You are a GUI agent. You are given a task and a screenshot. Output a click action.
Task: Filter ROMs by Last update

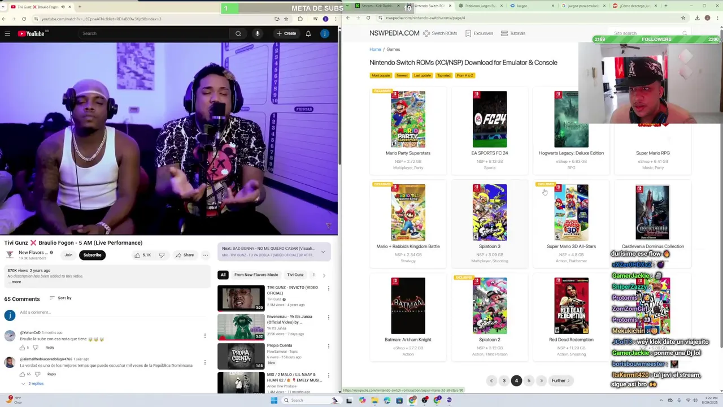(422, 75)
